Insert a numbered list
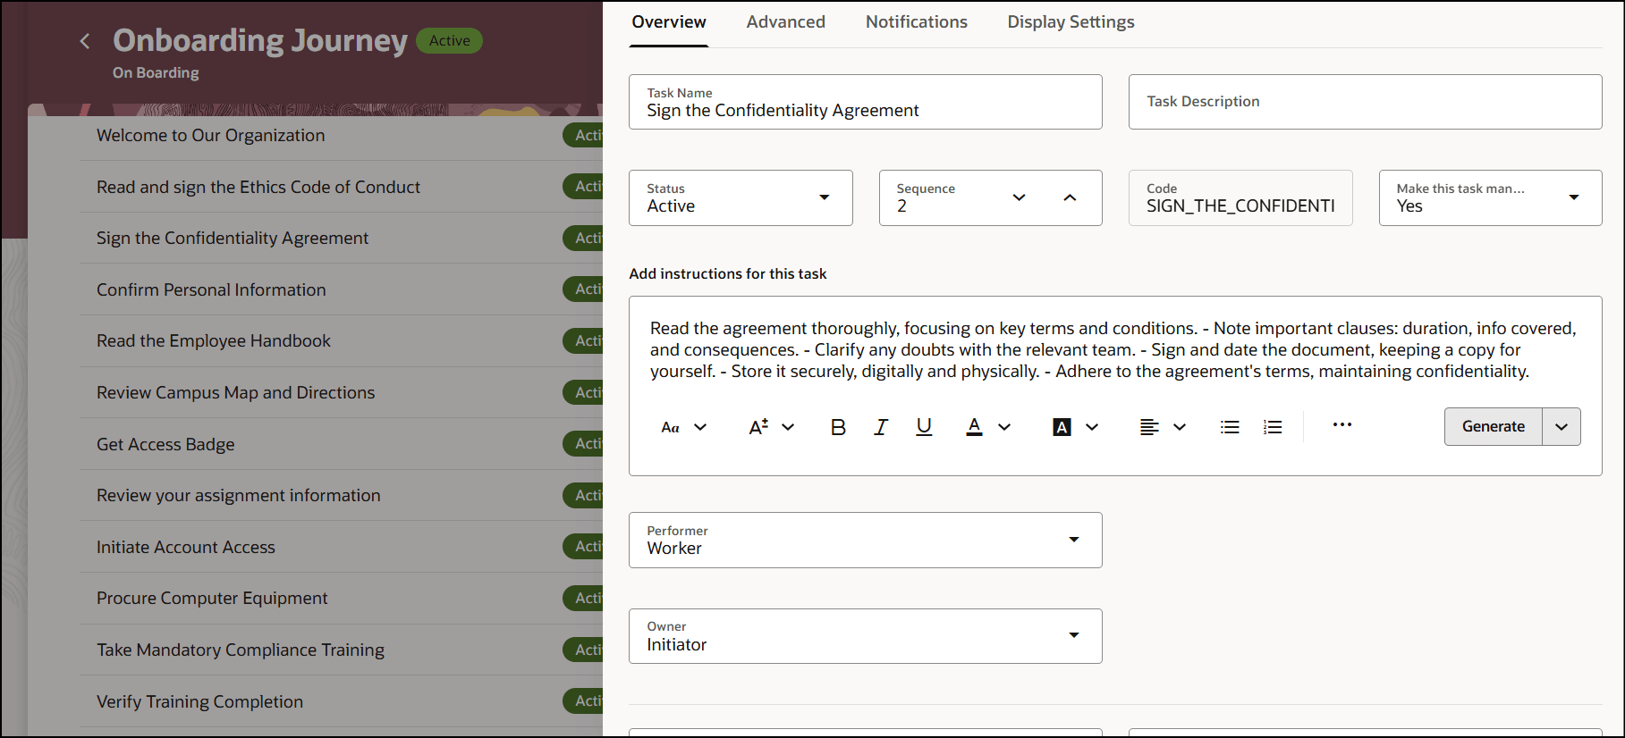This screenshot has width=1625, height=738. click(1273, 427)
